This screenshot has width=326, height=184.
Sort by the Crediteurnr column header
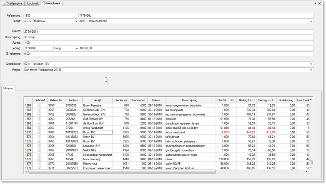[121, 100]
